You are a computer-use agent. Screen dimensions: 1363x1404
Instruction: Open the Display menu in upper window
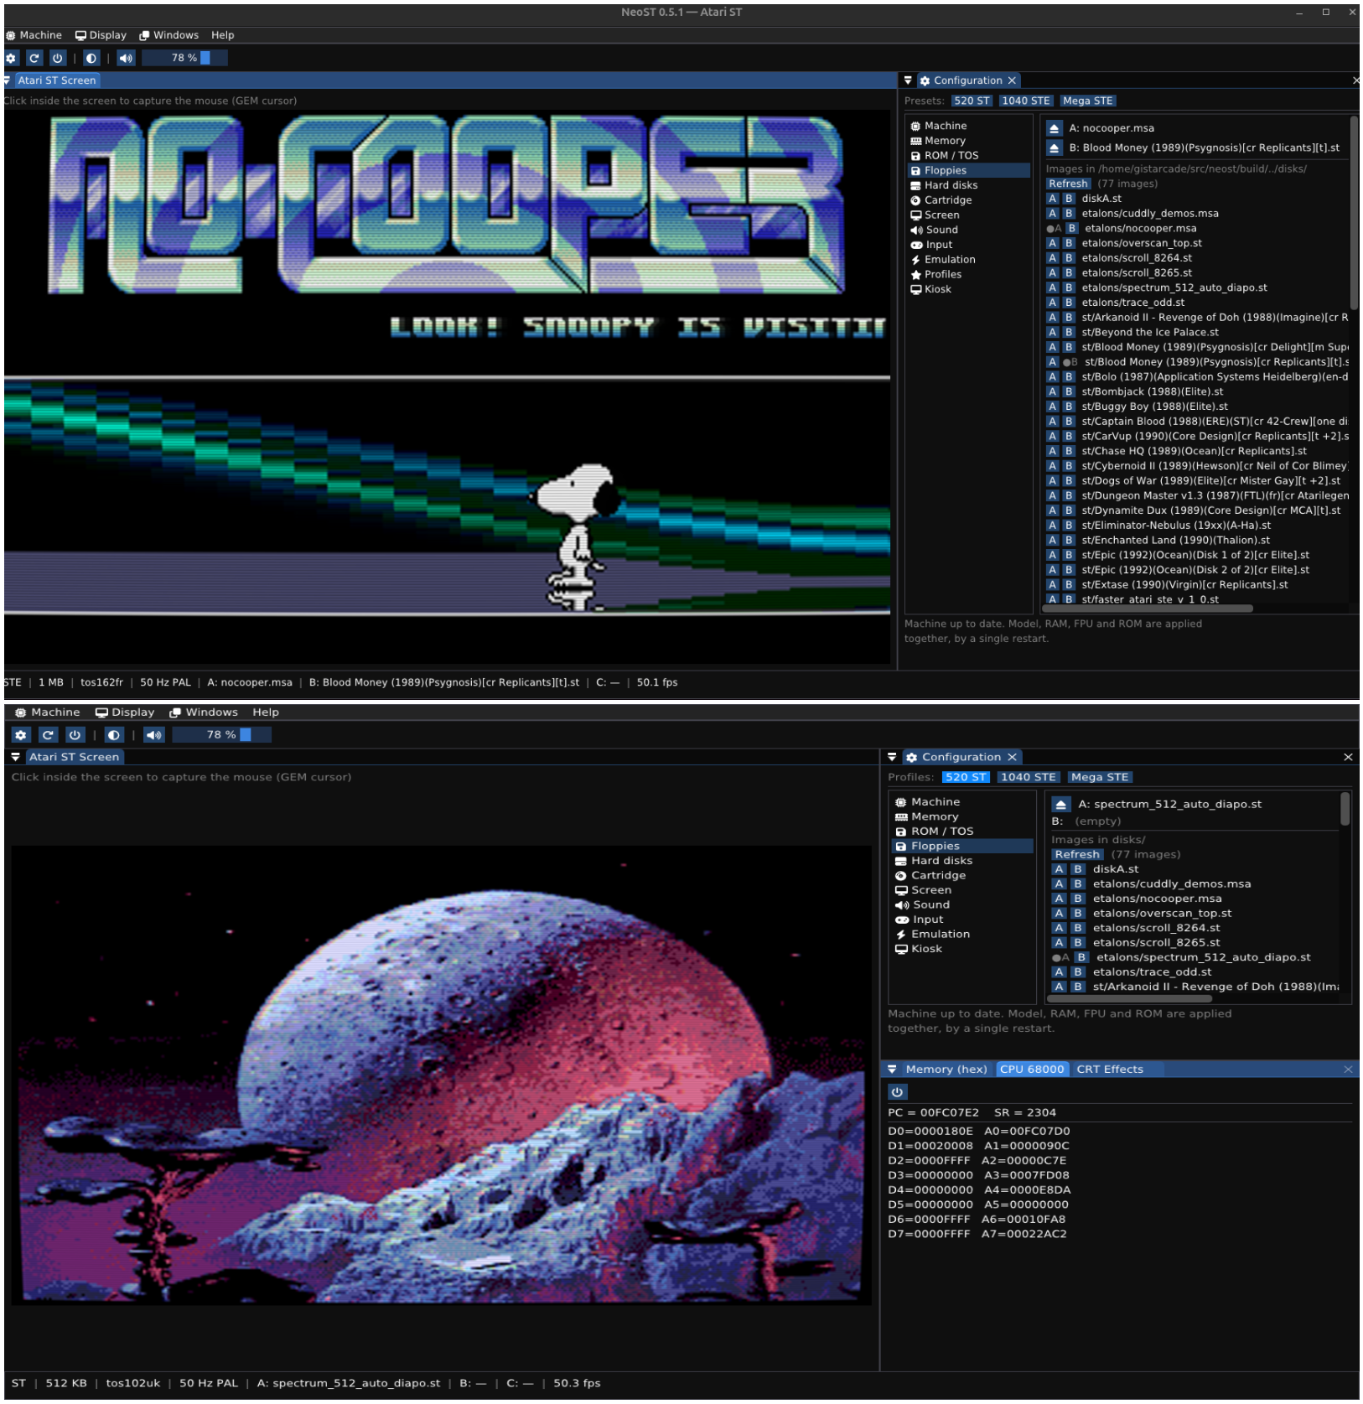coord(101,35)
